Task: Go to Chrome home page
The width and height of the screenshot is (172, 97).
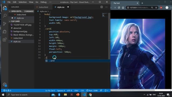Action: [x=123, y=8]
